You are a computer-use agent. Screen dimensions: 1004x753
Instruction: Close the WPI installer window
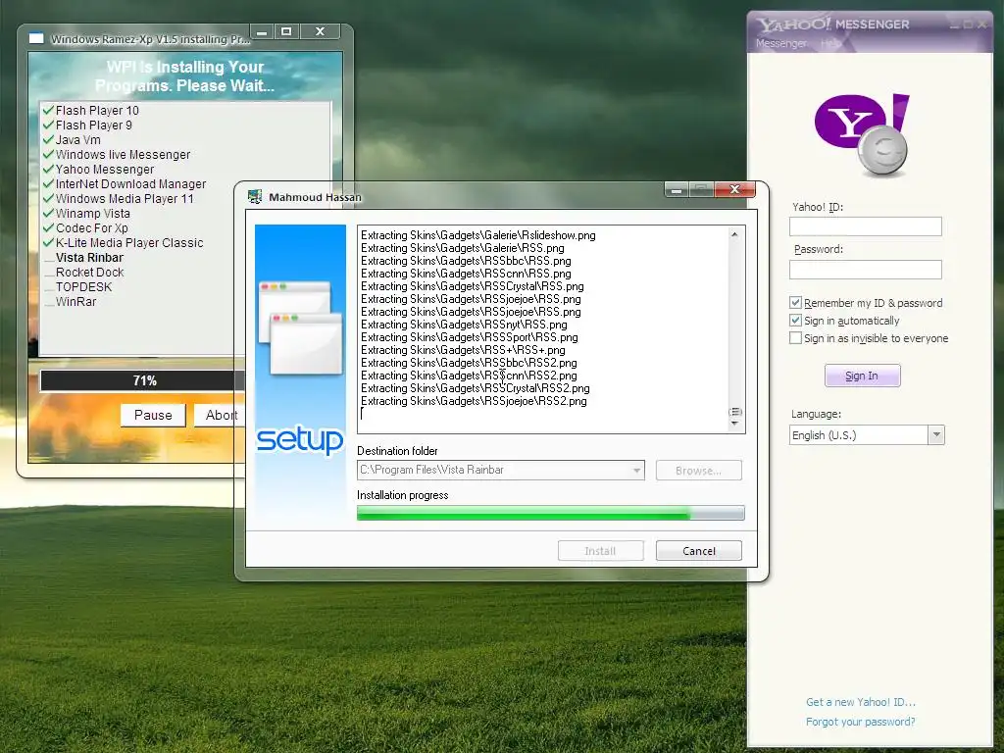click(321, 31)
